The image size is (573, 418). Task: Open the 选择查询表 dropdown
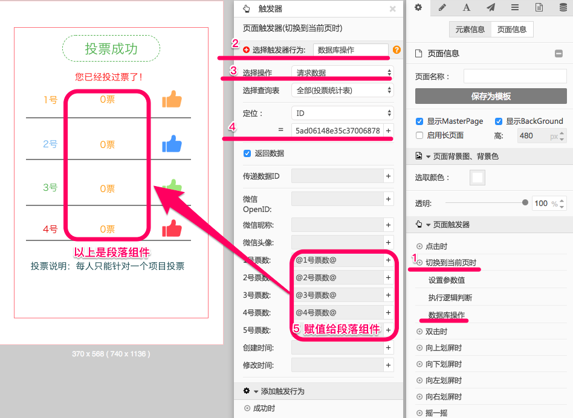click(x=343, y=90)
